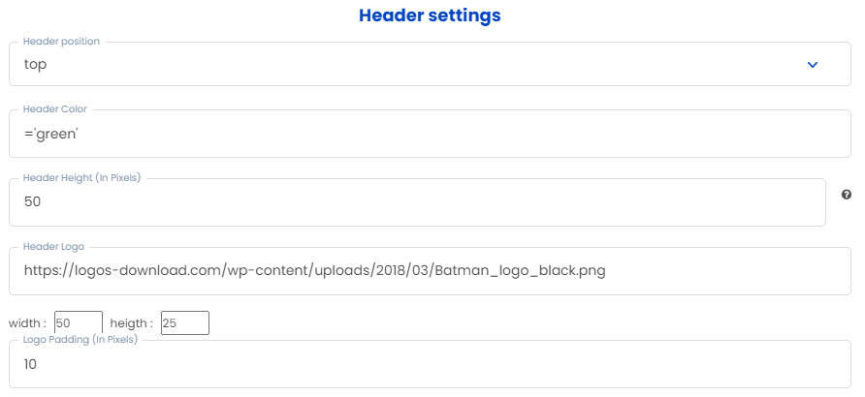Click the Header Logo label text

(x=53, y=246)
